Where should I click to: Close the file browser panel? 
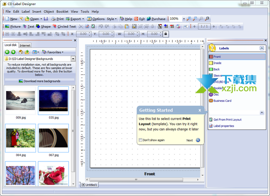click(x=75, y=40)
